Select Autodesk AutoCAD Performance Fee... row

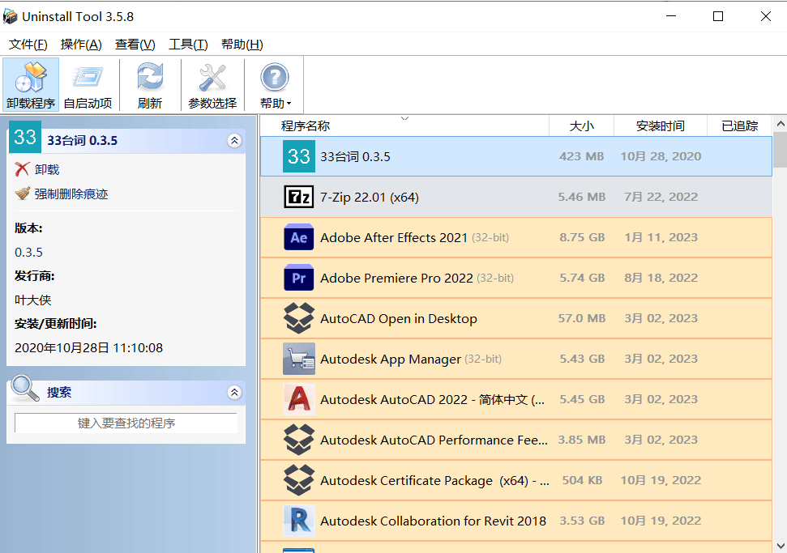(516, 440)
